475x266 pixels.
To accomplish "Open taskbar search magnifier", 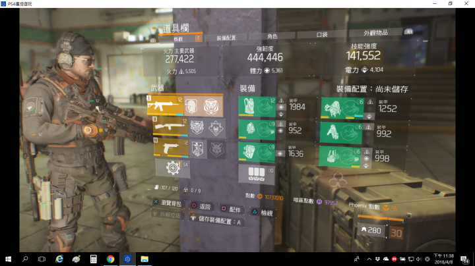I will 25,259.
